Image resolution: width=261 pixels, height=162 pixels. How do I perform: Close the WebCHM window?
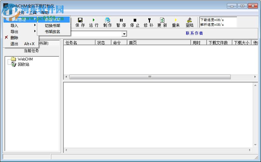click(x=253, y=6)
